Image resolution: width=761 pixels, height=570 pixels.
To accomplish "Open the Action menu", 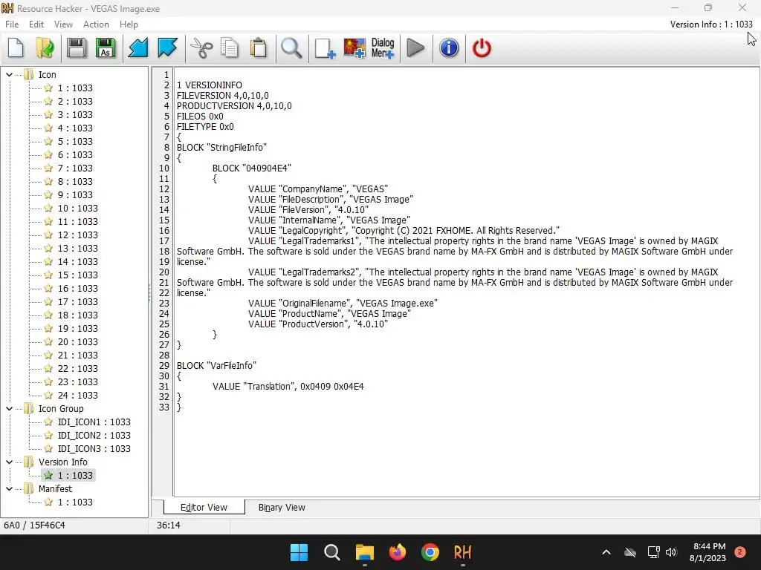I will click(x=96, y=24).
